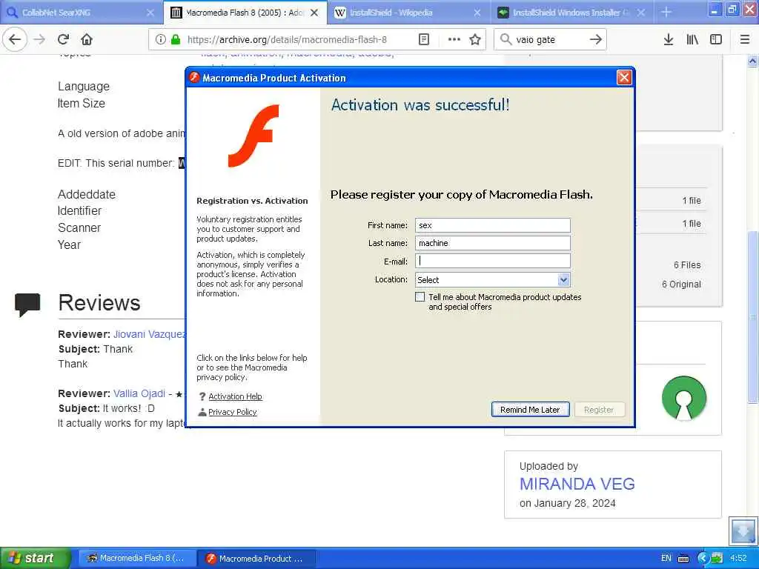Switch to the Macromedia Flash 8 (2005) tab
759x569 pixels.
coord(245,13)
